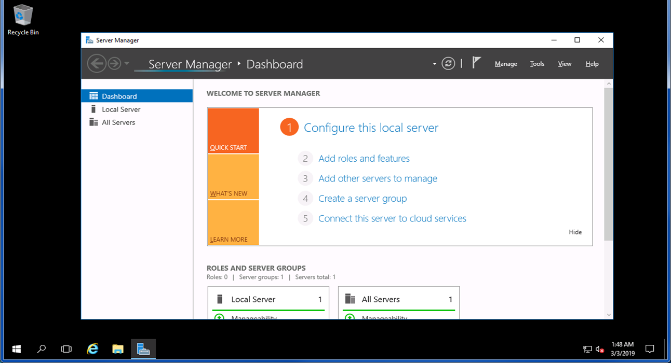Image resolution: width=671 pixels, height=363 pixels.
Task: Click the Back navigation arrow
Action: (x=97, y=63)
